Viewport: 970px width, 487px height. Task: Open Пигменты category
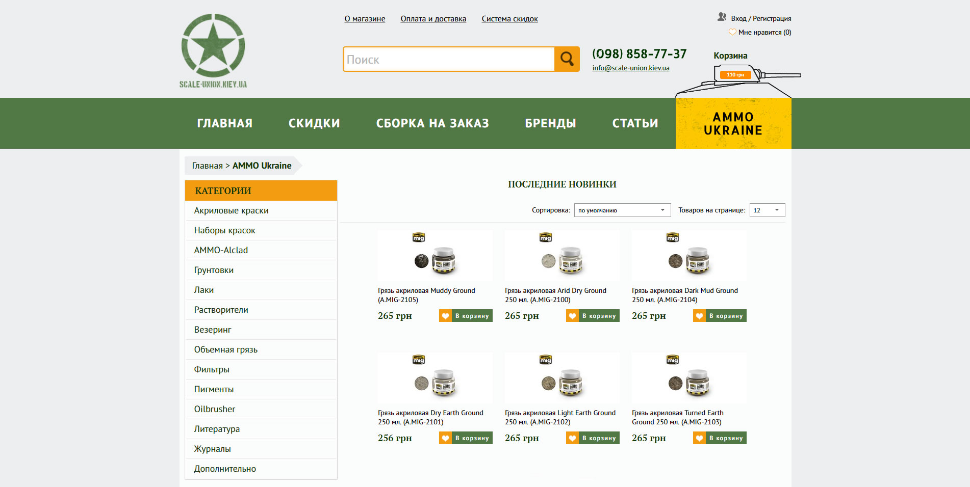point(261,389)
